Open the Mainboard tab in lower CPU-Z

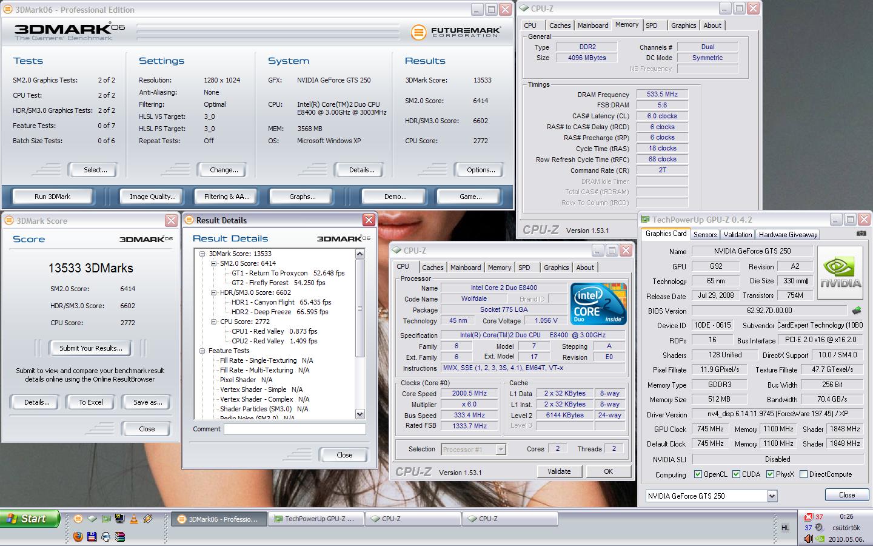tap(465, 268)
